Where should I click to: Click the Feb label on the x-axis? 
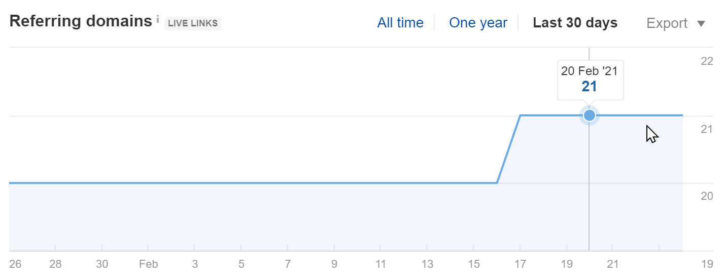[148, 264]
